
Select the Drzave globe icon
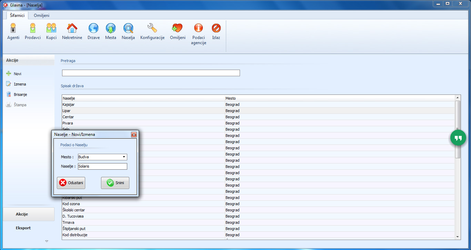(x=93, y=28)
